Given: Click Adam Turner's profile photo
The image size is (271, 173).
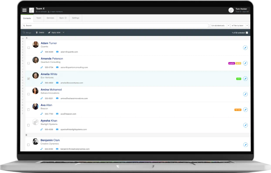Looking at the screenshot, I should point(36,44).
